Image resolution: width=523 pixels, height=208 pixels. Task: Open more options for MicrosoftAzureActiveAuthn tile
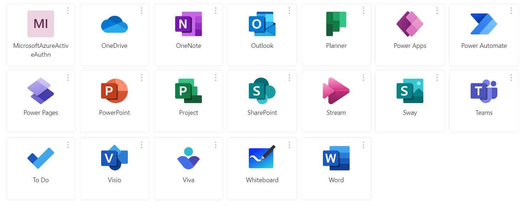tap(68, 11)
